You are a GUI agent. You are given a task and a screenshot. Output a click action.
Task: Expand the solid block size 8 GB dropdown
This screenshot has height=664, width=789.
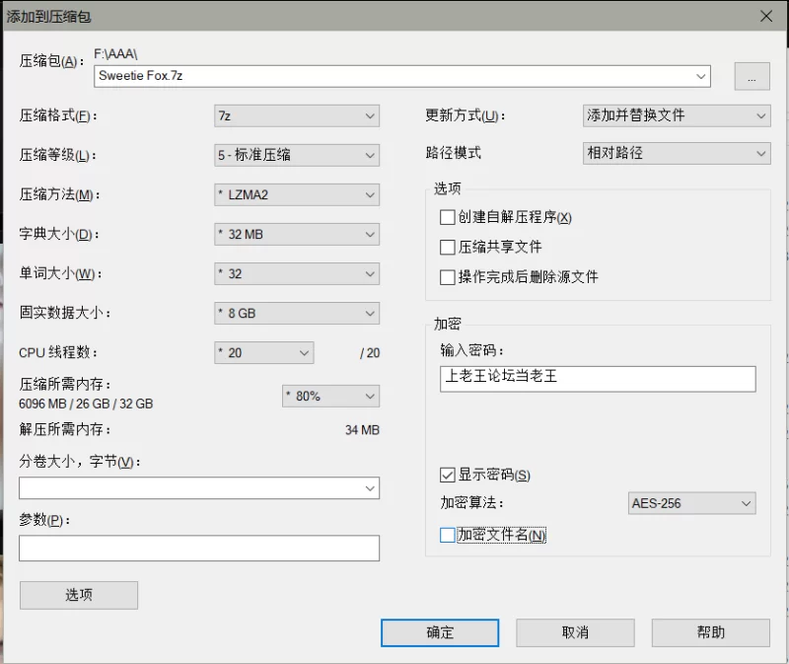coord(297,314)
